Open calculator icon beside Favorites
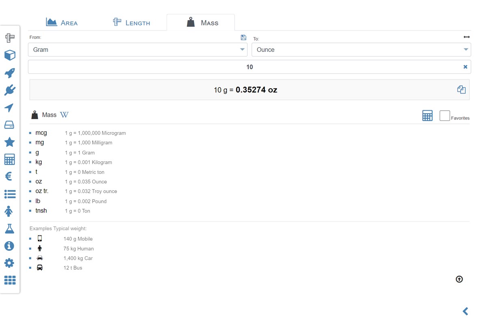Viewport: 479px width, 319px height. click(x=427, y=116)
